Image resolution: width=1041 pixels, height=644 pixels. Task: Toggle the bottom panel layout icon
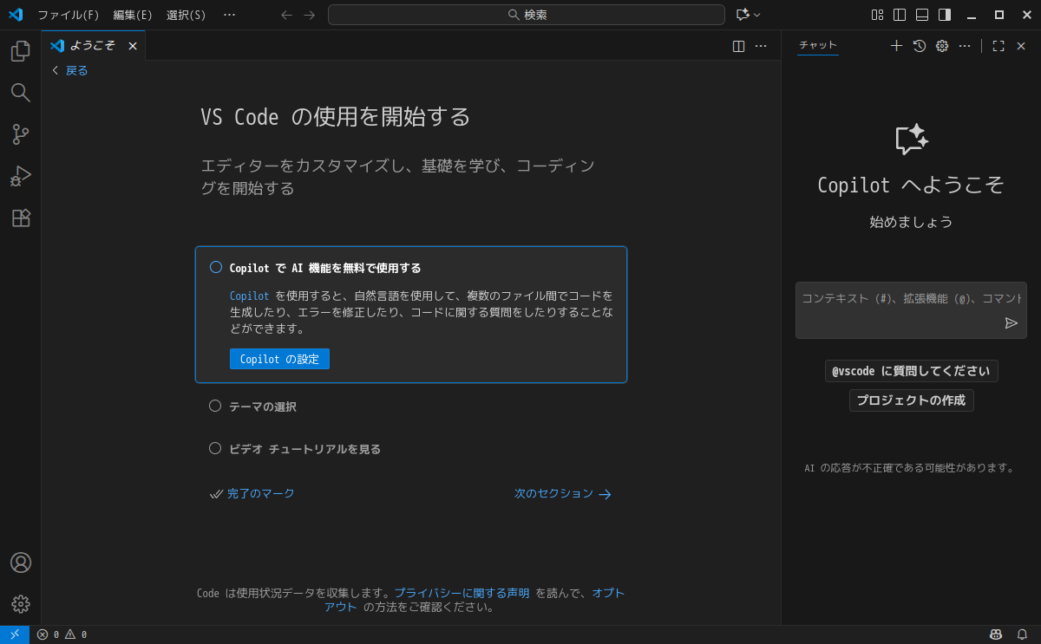(x=922, y=15)
